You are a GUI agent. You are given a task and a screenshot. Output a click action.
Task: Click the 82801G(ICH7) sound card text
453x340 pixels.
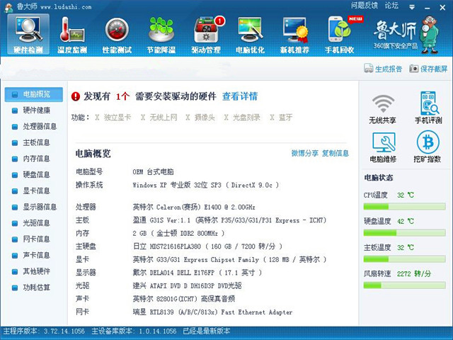pyautogui.click(x=184, y=299)
